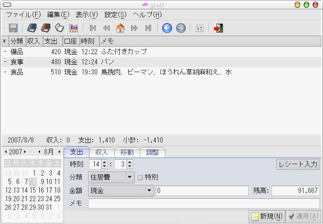Click the bar chart statistics icon
This screenshot has width=323, height=224.
[74, 28]
